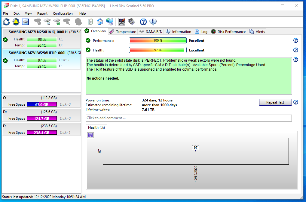
Task: Switch to the Overview tab
Action: tap(95, 31)
